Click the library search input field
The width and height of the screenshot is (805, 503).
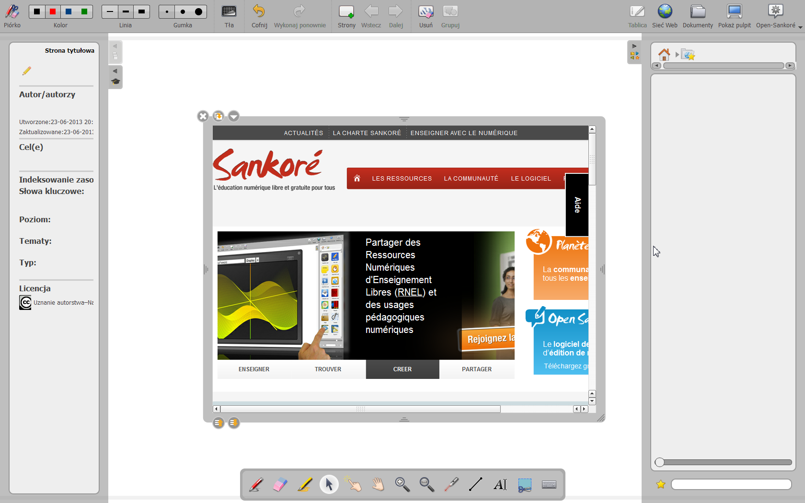click(731, 484)
